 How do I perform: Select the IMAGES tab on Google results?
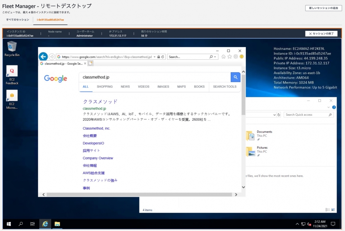click(x=163, y=87)
